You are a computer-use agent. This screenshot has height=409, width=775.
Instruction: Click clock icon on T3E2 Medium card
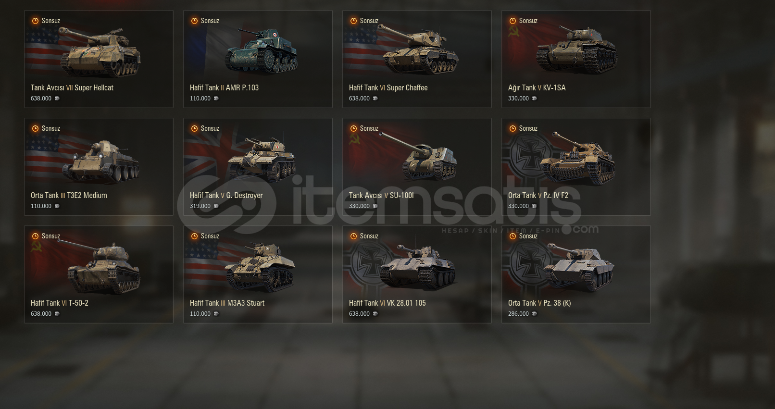pos(35,128)
